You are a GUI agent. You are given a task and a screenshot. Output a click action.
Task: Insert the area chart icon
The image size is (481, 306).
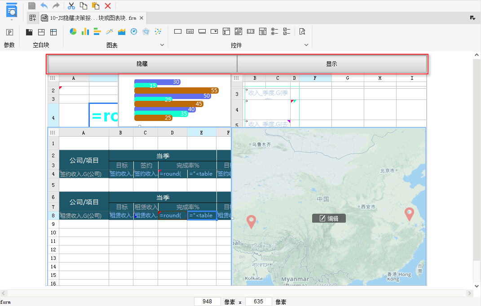click(121, 31)
